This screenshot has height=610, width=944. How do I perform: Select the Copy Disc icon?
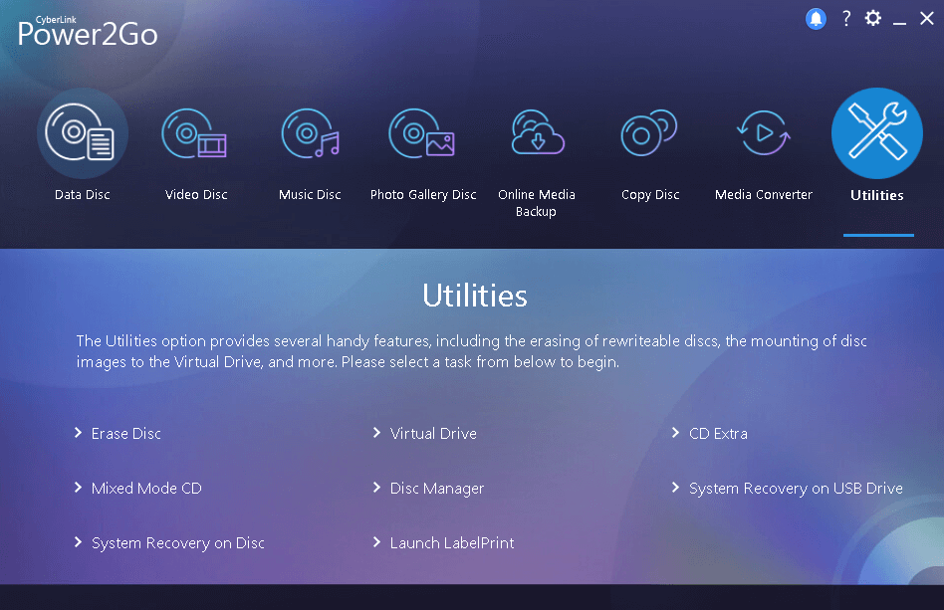(650, 133)
